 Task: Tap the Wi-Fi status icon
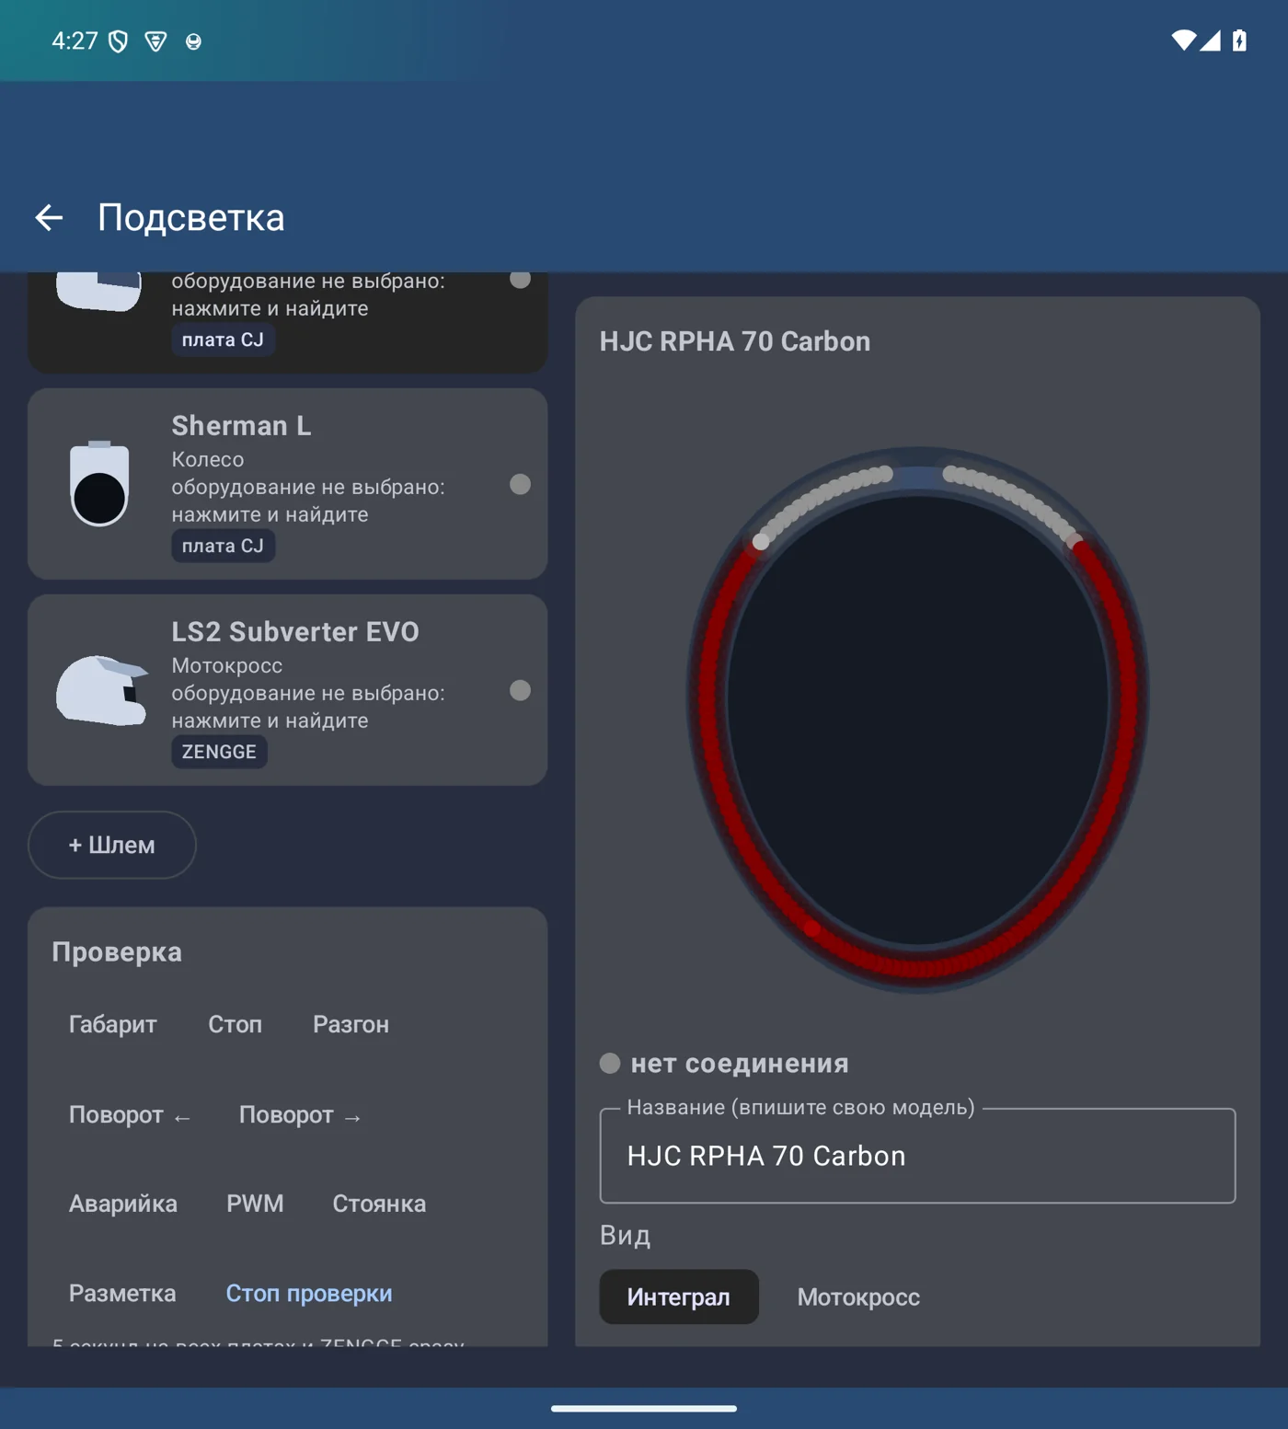click(1183, 40)
